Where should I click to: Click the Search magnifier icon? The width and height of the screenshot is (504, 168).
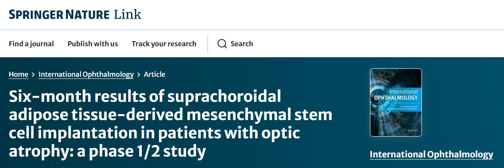pyautogui.click(x=222, y=44)
